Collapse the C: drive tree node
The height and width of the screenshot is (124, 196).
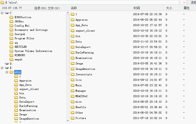(x=2, y=13)
